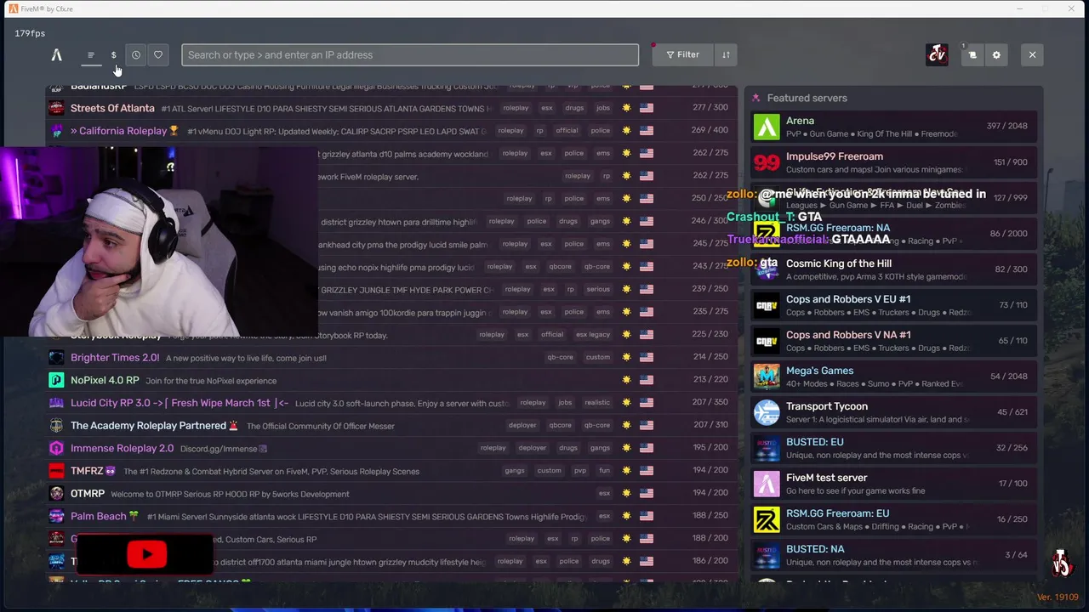Open the history clock tab
Viewport: 1089px width, 612px height.
coord(136,55)
